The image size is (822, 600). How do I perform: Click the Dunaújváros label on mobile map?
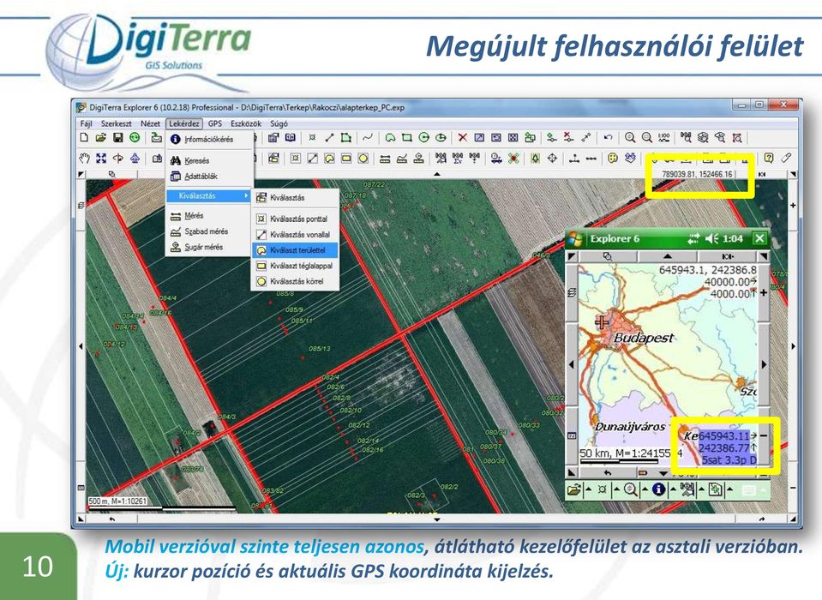(x=630, y=427)
